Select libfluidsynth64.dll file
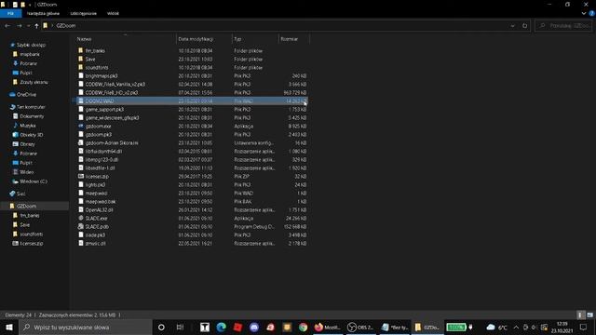Viewport: 596px width, 335px height. 103,151
